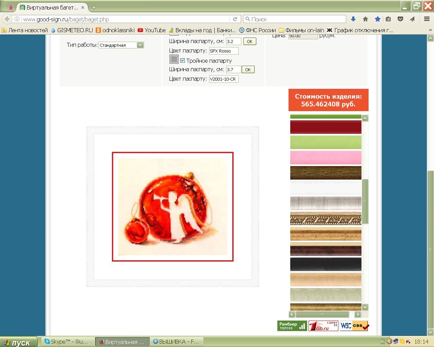Expand hidden system tray icons
The image size is (434, 347).
tap(390, 342)
